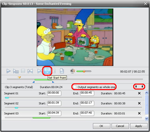Click the play segment loop icon
The image size is (150, 132).
16,71
